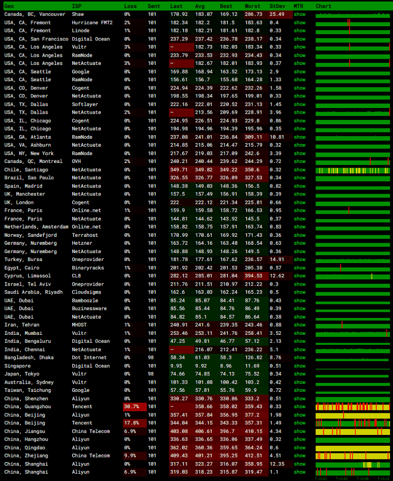
Task: Click the Loss column header
Action: point(130,6)
